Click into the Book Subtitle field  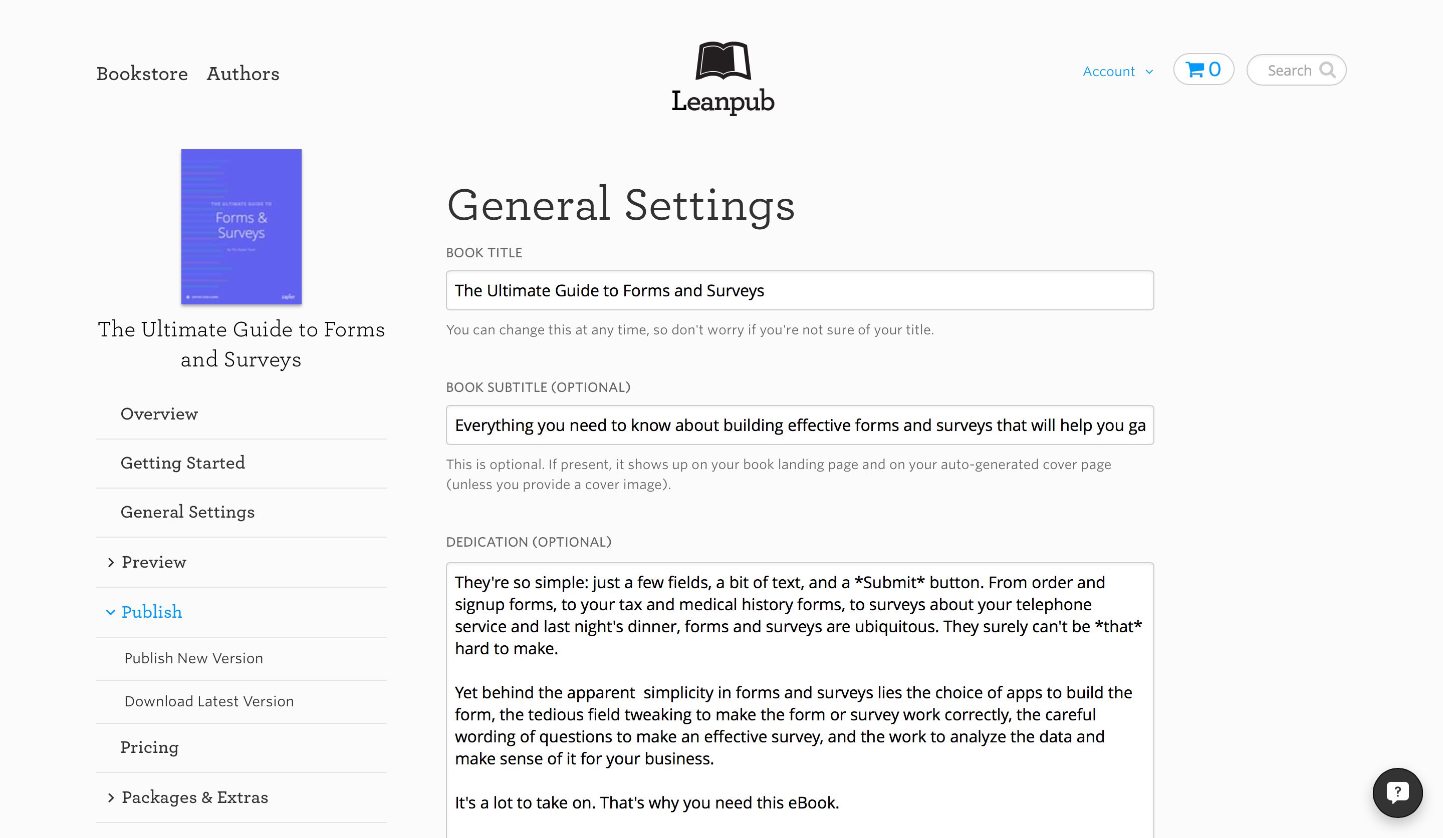coord(799,425)
